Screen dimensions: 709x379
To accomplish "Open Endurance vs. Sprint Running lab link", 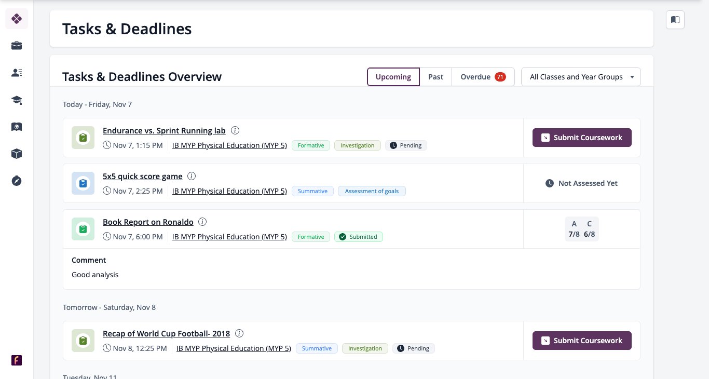I will [x=164, y=130].
